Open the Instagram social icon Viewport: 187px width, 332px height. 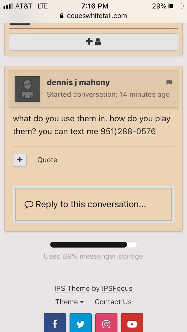click(x=106, y=323)
